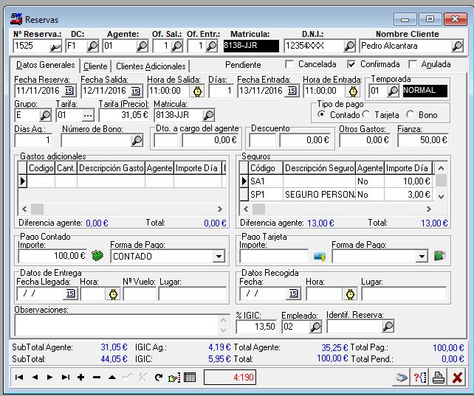Open the Temporada search magnifier

point(393,91)
